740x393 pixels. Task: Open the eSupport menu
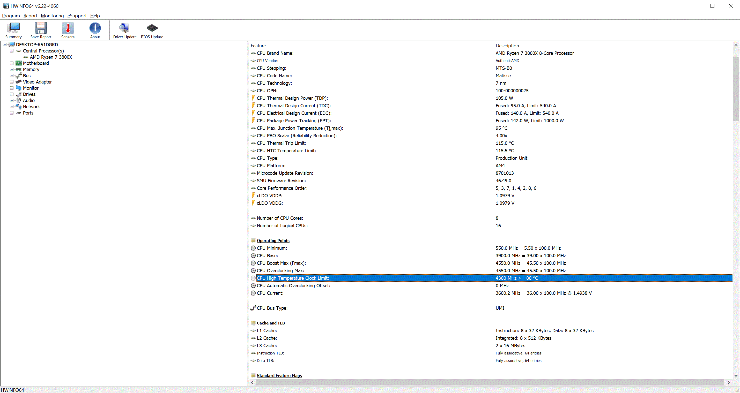coord(77,16)
